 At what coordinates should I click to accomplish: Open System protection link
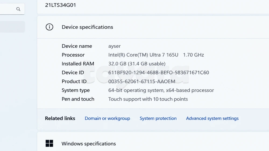(158, 118)
